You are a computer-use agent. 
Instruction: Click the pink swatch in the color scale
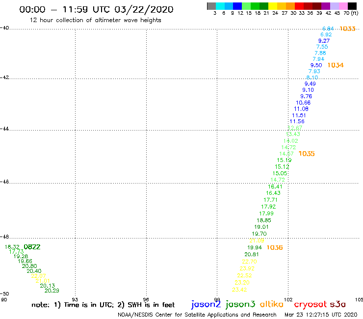pos(343,6)
